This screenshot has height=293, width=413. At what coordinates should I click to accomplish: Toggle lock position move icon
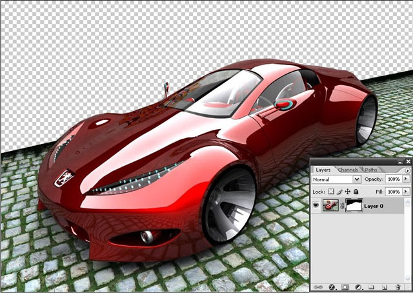tap(348, 192)
